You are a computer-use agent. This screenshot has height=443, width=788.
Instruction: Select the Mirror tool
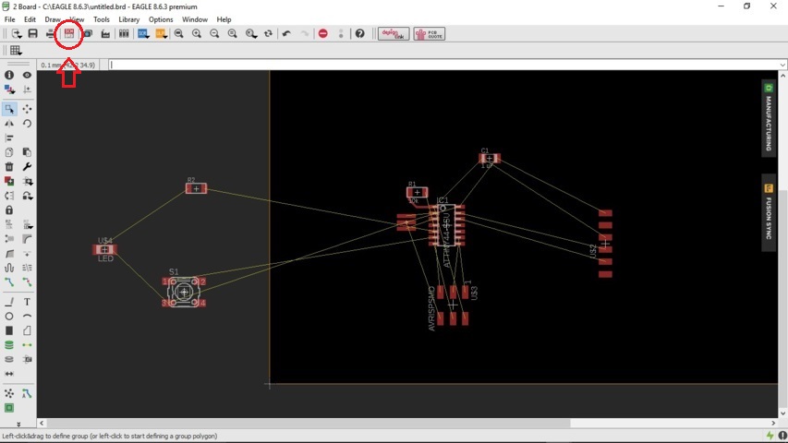pyautogui.click(x=9, y=124)
